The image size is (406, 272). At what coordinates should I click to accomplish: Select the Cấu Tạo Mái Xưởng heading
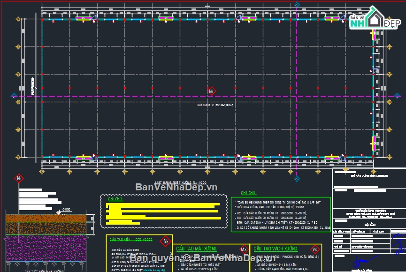pos(196,249)
